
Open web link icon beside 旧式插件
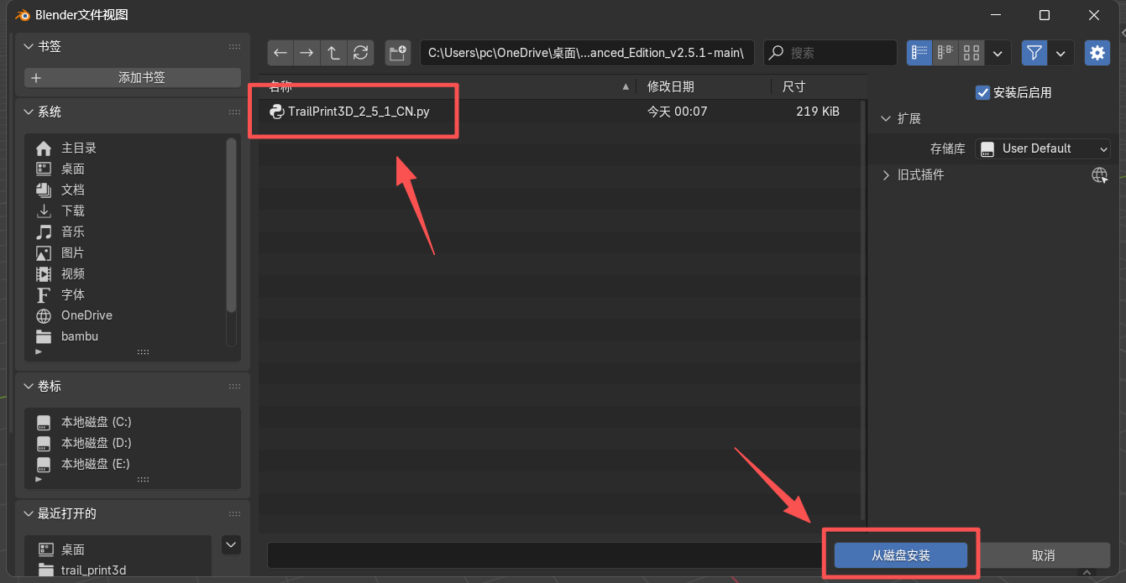(x=1099, y=174)
